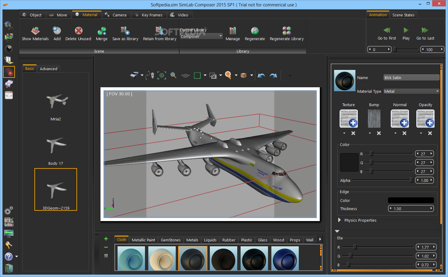
Task: Click the red sphere materials workbench icon
Action: coord(9,72)
